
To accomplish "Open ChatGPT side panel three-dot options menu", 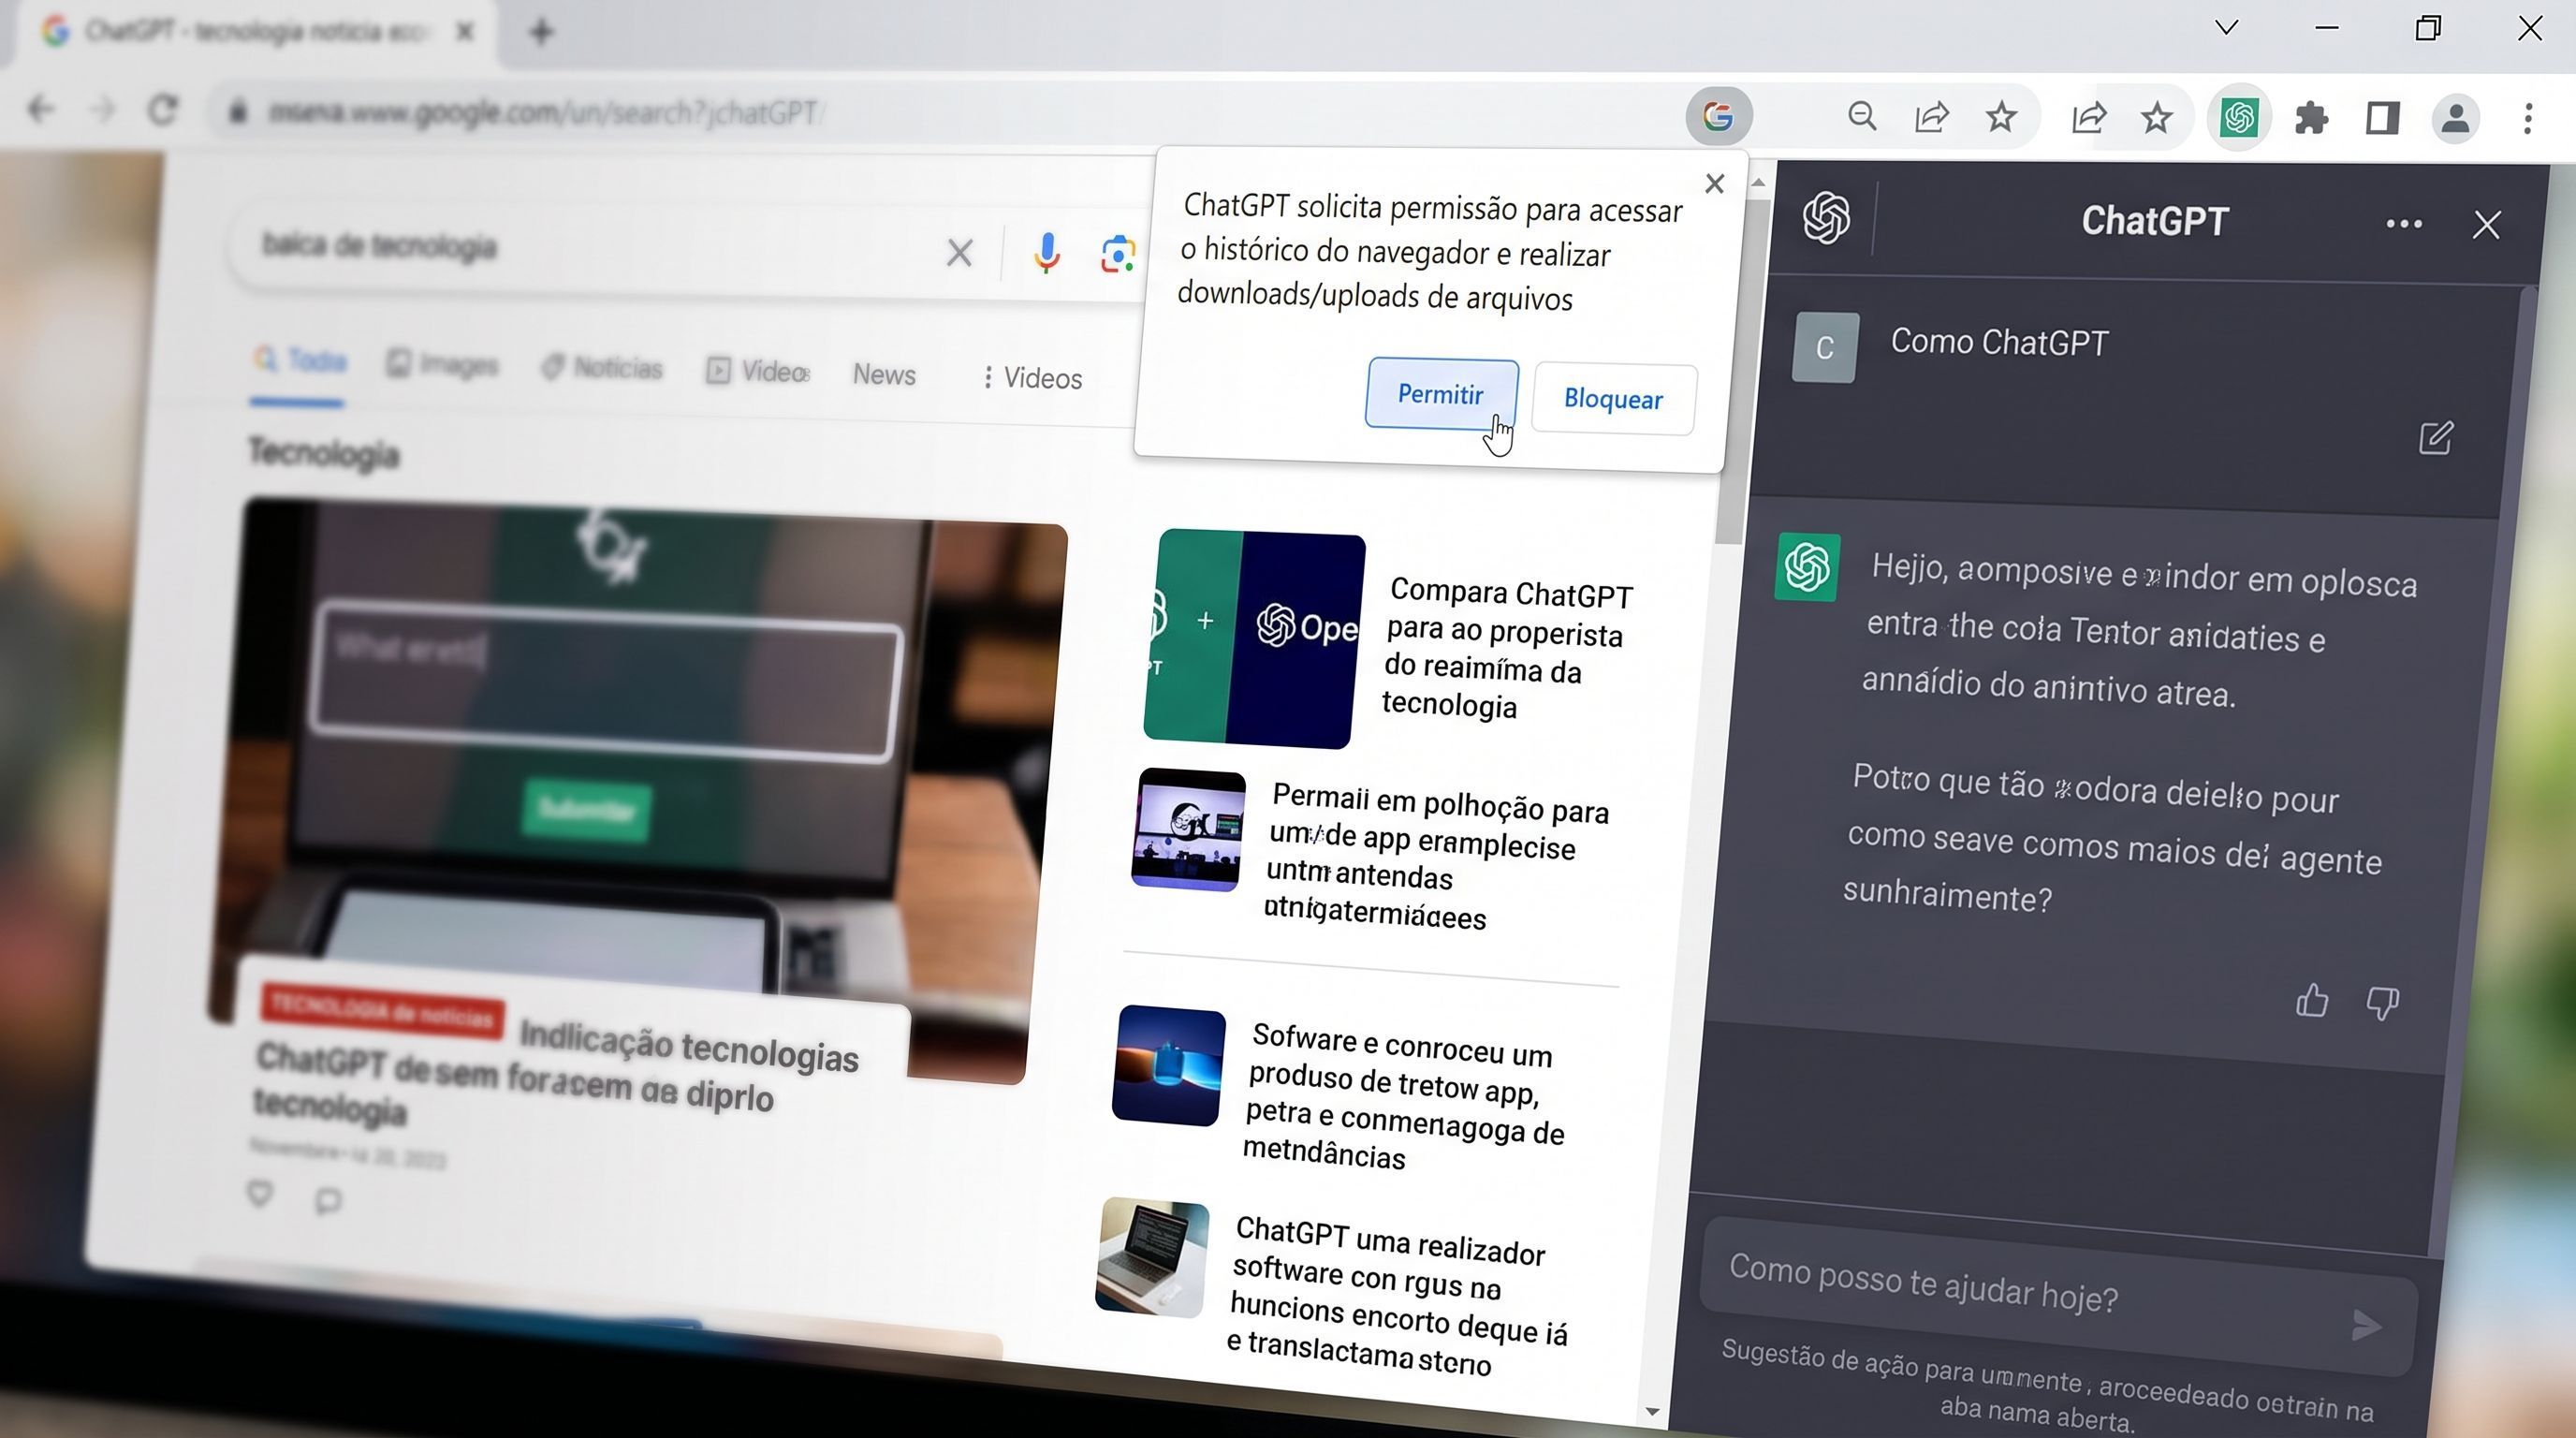I will coord(2403,224).
